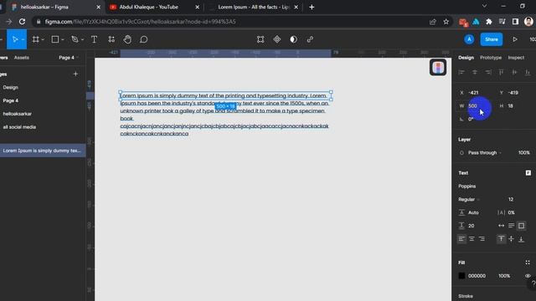Open Pass through blend mode dropdown

click(485, 153)
